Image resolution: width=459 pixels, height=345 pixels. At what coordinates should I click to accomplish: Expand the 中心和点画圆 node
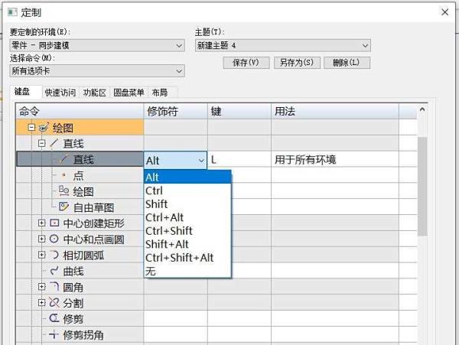(x=42, y=239)
